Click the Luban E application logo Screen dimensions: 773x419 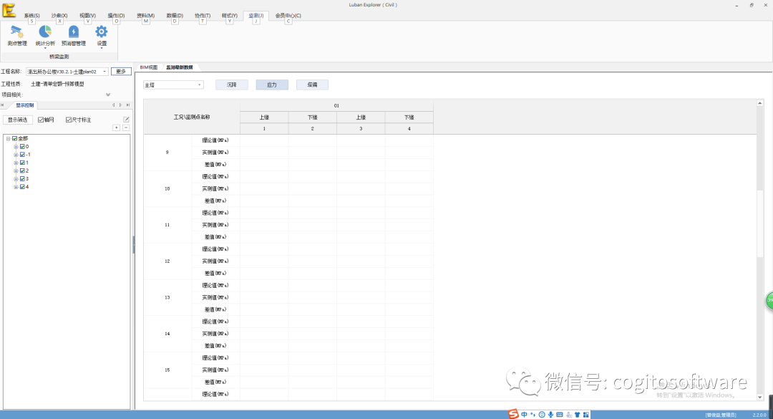pos(9,9)
